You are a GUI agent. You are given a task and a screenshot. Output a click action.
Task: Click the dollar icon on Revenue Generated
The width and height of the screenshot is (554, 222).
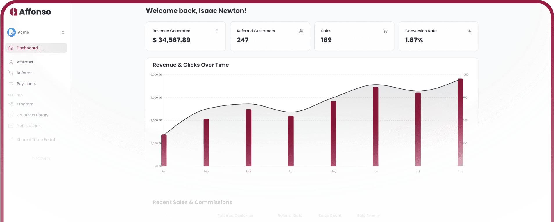pyautogui.click(x=217, y=31)
